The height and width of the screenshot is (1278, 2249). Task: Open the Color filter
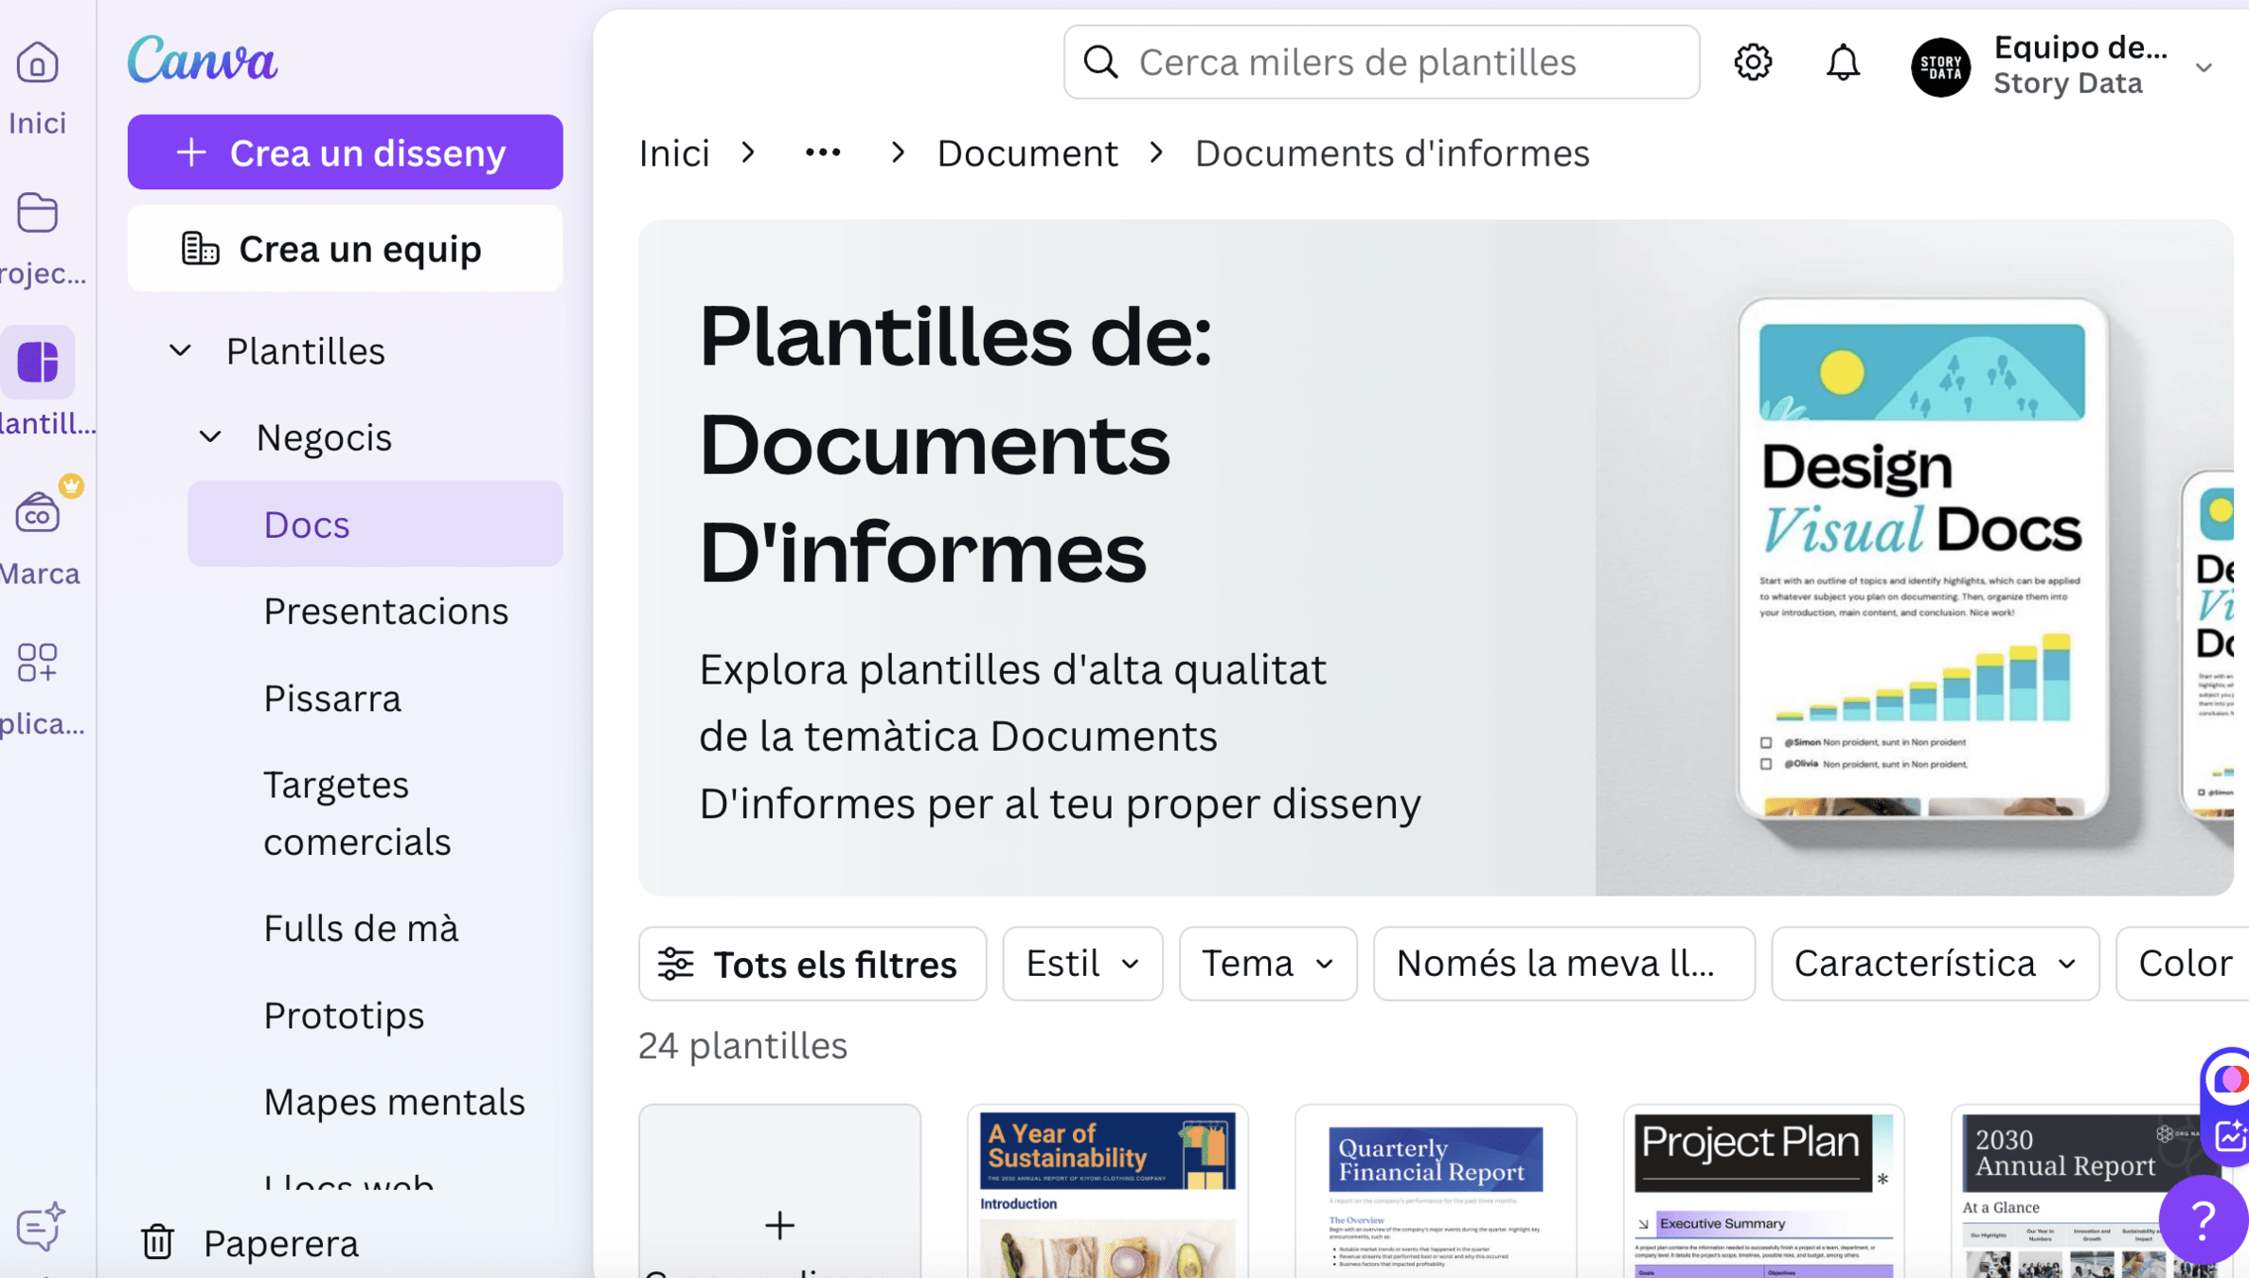pos(2186,964)
